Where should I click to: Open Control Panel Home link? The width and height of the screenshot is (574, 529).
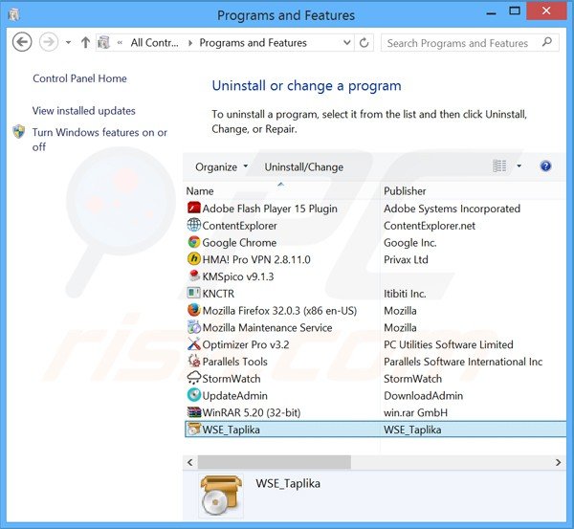click(79, 78)
